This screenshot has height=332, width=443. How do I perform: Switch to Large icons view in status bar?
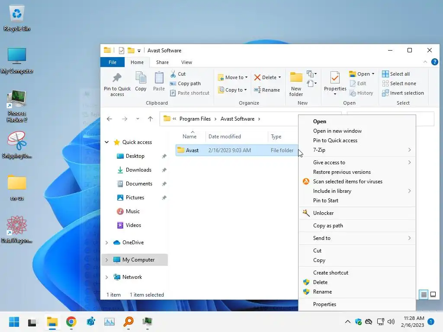pyautogui.click(x=433, y=295)
